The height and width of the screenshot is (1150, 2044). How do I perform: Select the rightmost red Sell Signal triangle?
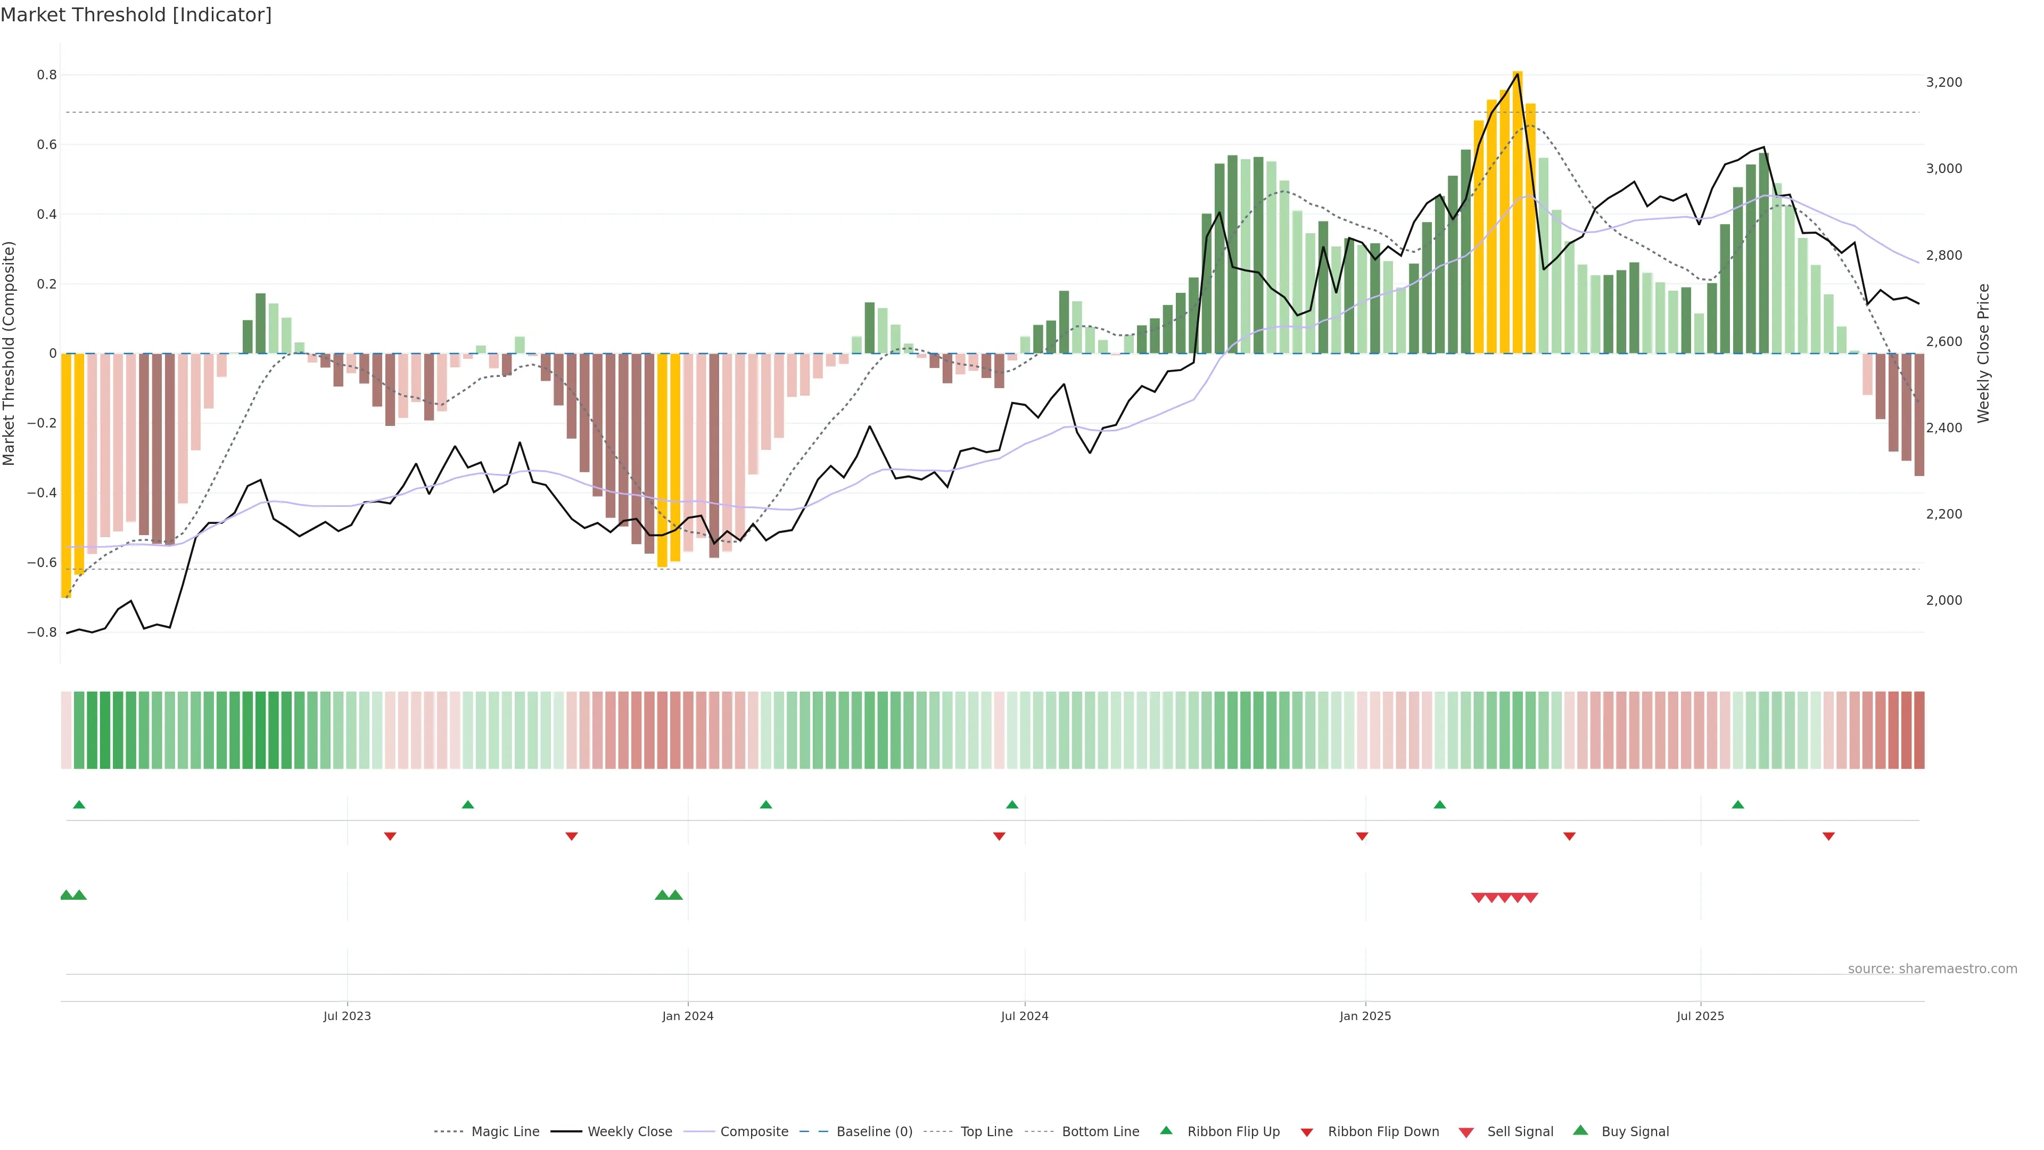point(1531,898)
